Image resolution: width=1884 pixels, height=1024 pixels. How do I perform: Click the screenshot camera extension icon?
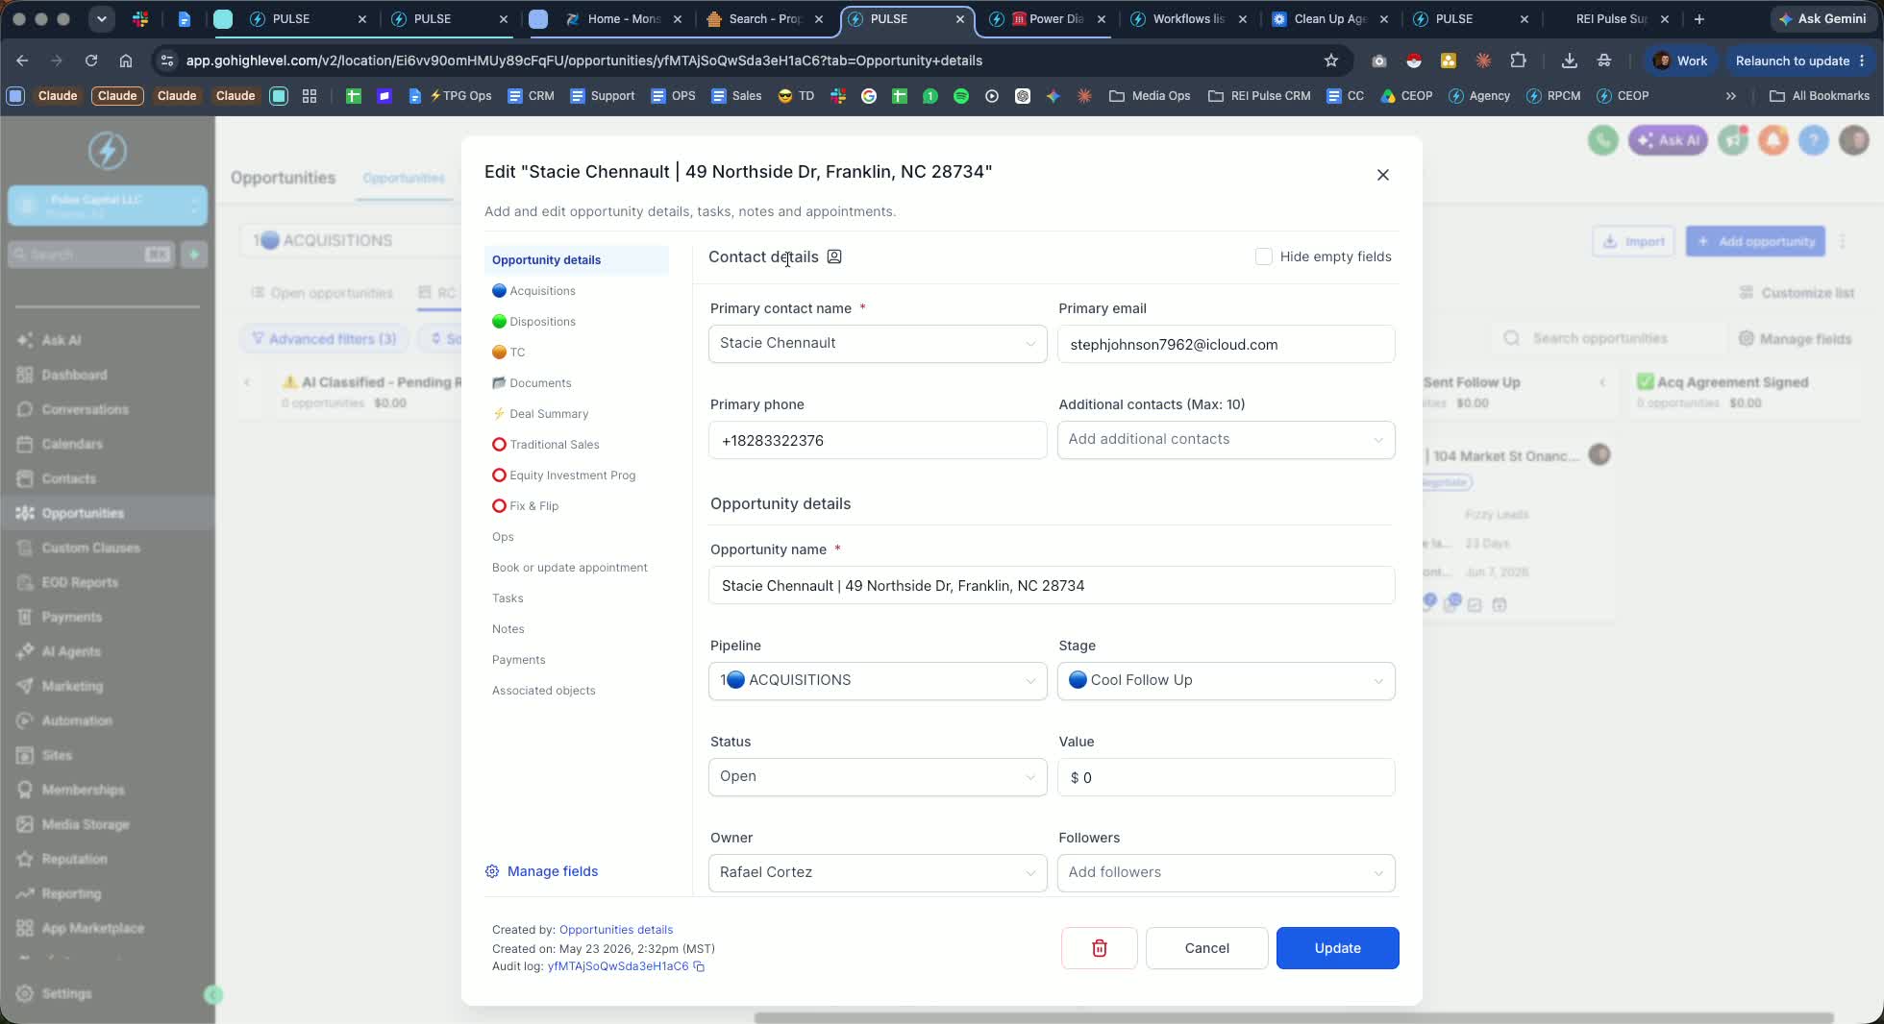click(1379, 61)
